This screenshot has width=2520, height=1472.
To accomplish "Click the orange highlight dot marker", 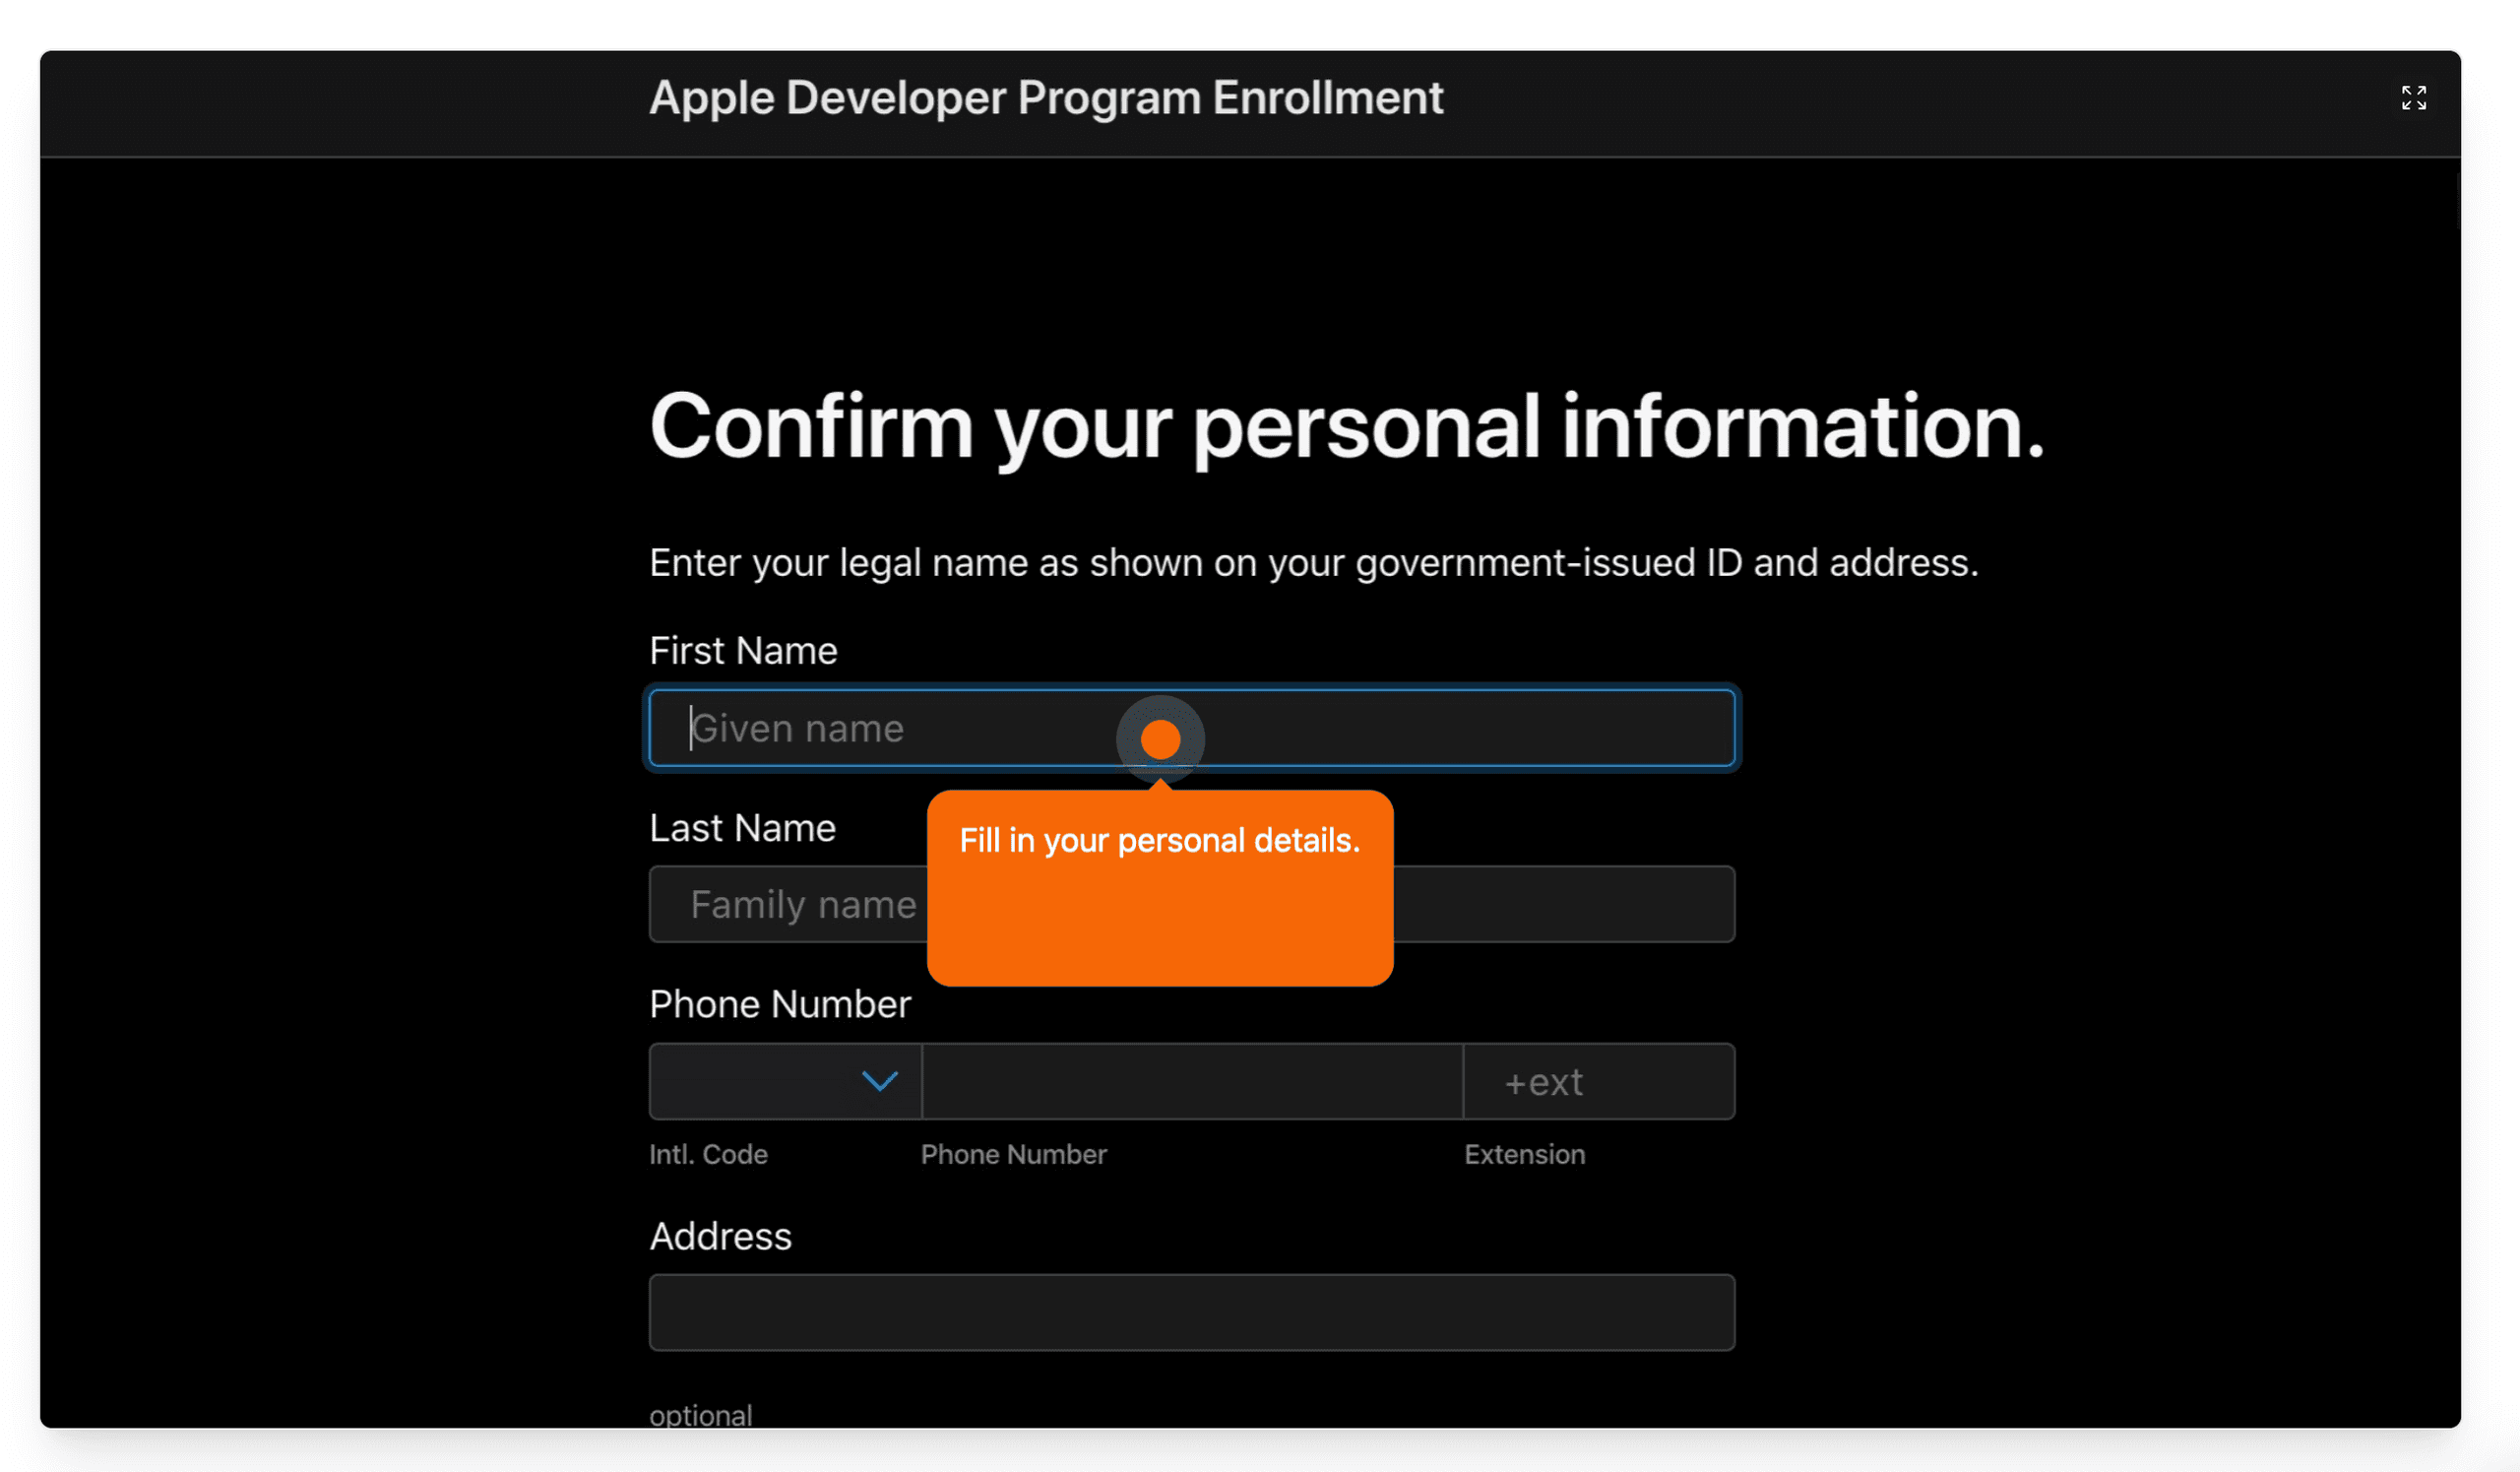I will (x=1161, y=738).
